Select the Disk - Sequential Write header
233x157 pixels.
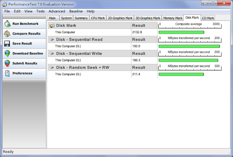(90, 53)
